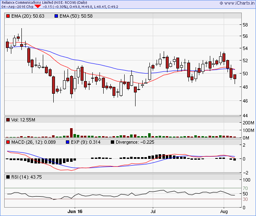256x216 pixels.
Task: Click the 'Aug' date axis label
Action: [224, 212]
